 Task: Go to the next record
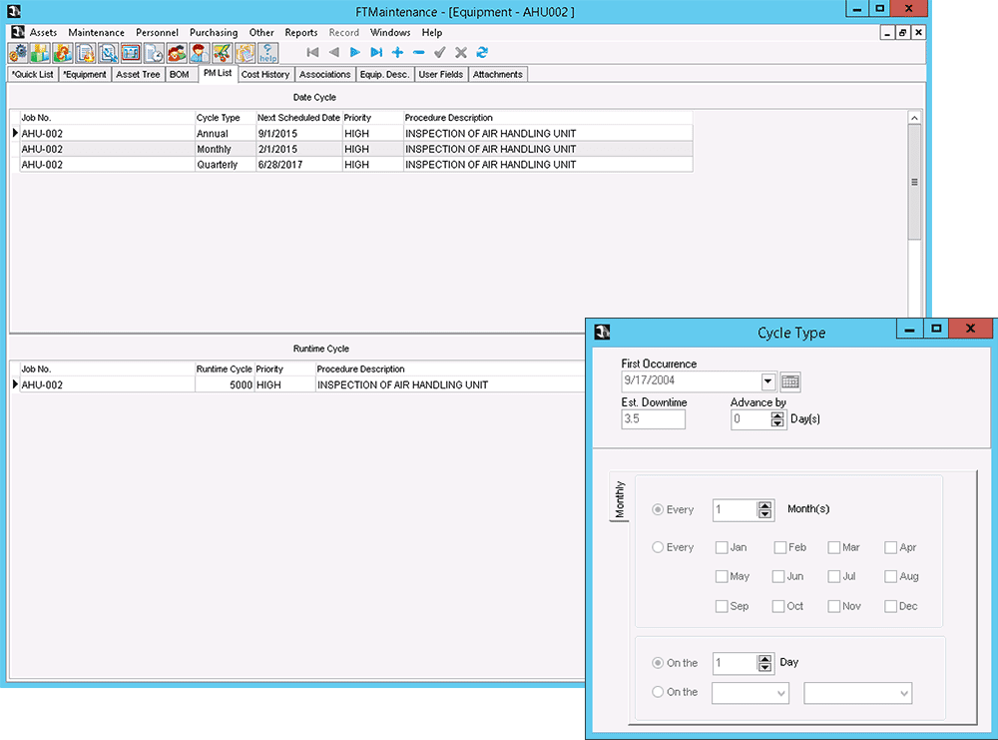355,52
